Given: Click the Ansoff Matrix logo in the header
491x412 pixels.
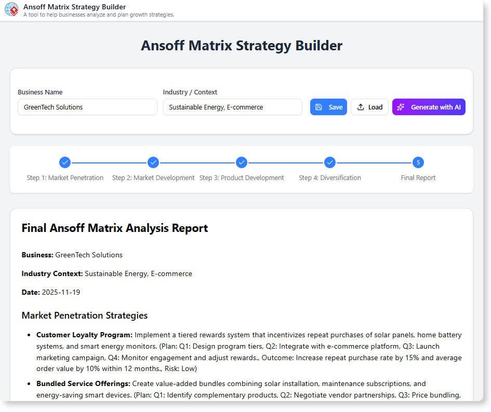Looking at the screenshot, I should coord(11,9).
